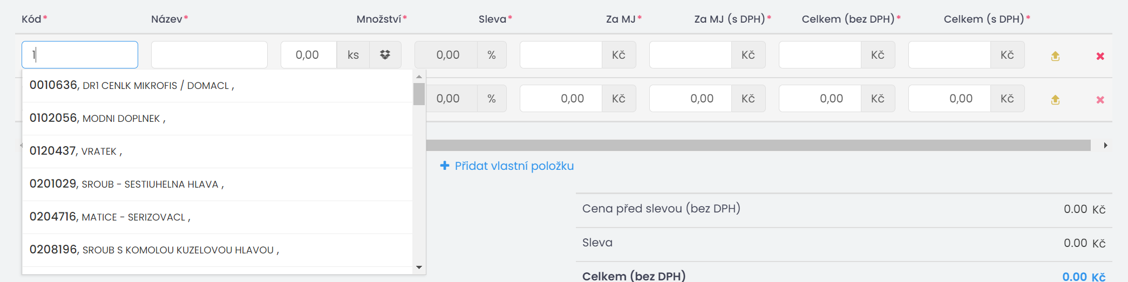Select 0208196 SROUB S KOMOLOU KUZELOVOU HLAVOU
The width and height of the screenshot is (1128, 282).
pos(218,250)
